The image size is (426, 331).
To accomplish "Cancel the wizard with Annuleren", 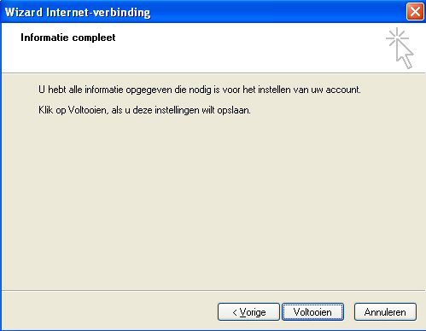I will click(385, 312).
